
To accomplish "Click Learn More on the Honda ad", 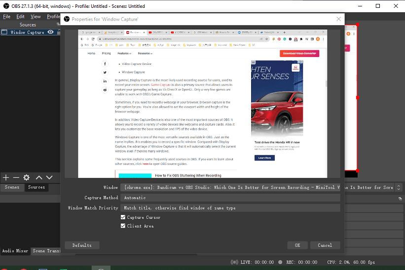I will [264, 158].
